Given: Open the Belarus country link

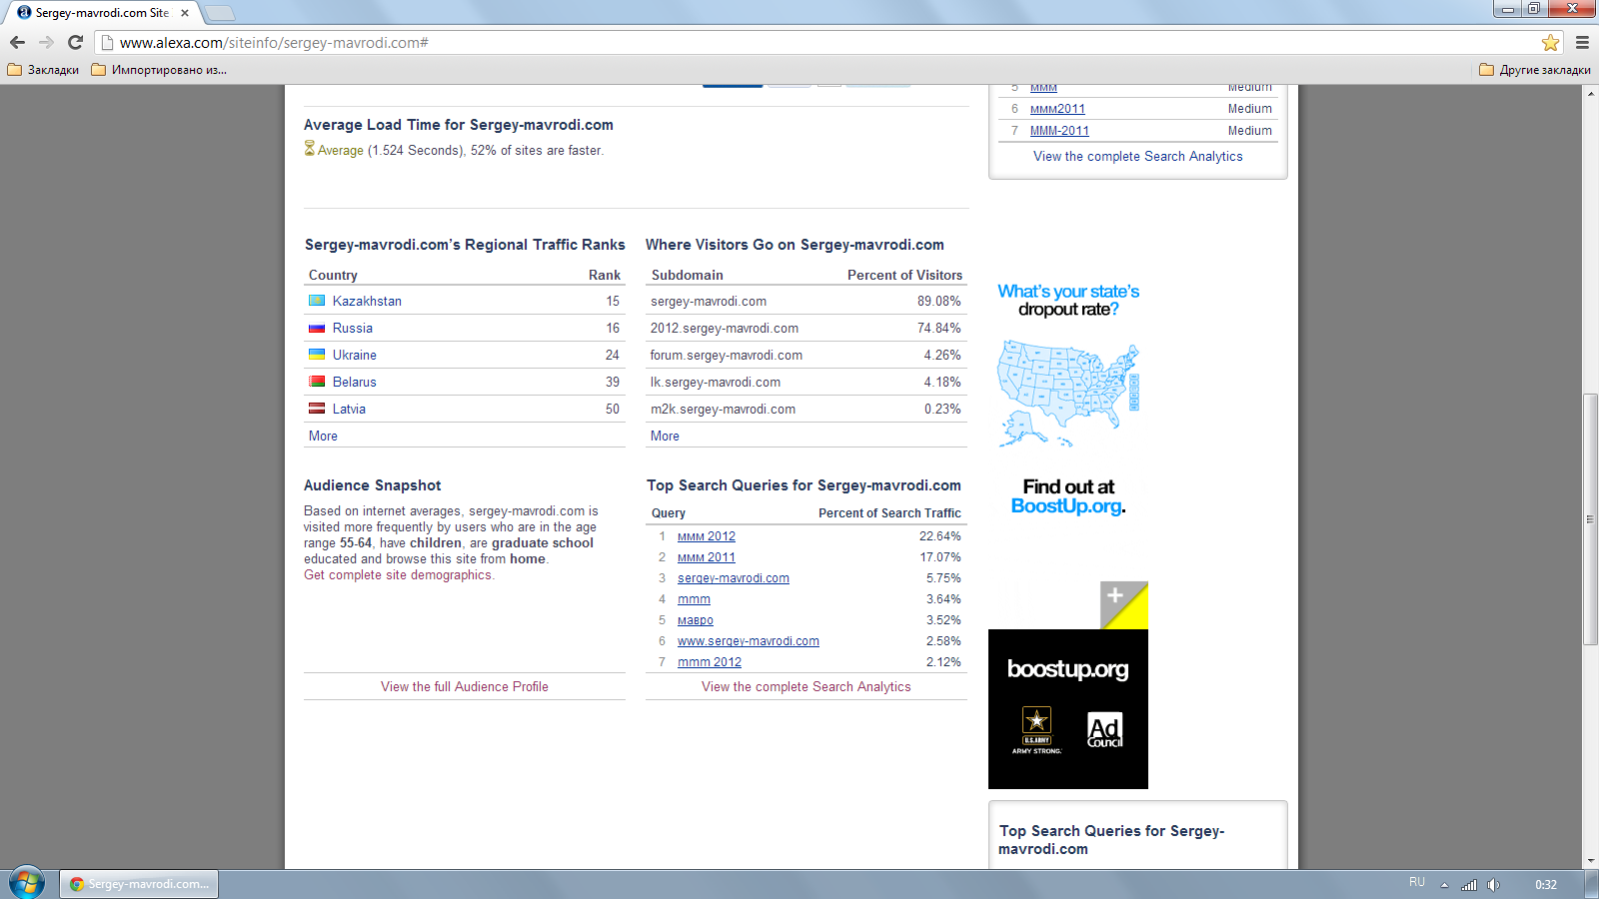Looking at the screenshot, I should 355,382.
